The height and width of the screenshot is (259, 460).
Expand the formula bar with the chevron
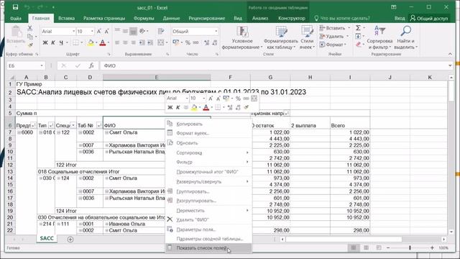450,65
